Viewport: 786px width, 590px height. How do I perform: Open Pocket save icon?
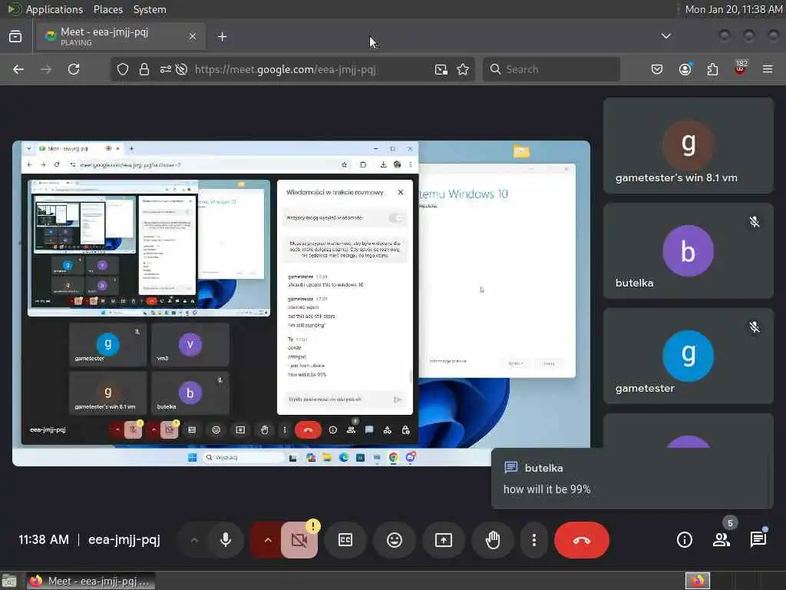657,69
